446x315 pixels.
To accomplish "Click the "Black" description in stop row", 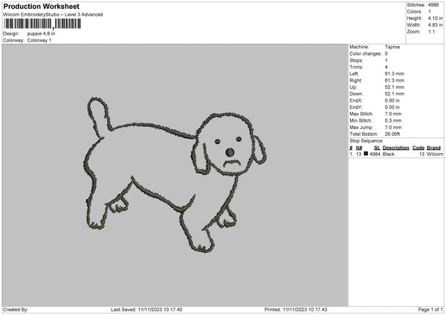I will pos(389,154).
